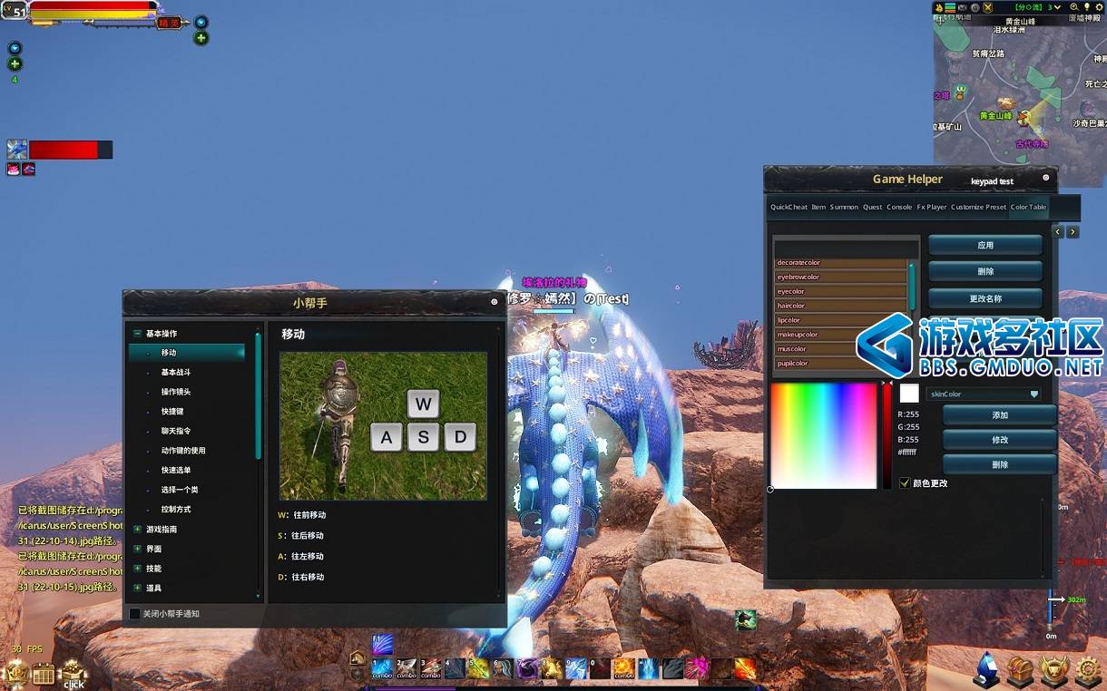1107x691 pixels.
Task: Click the Game Helper tabs left arrow
Action: [x=1058, y=232]
